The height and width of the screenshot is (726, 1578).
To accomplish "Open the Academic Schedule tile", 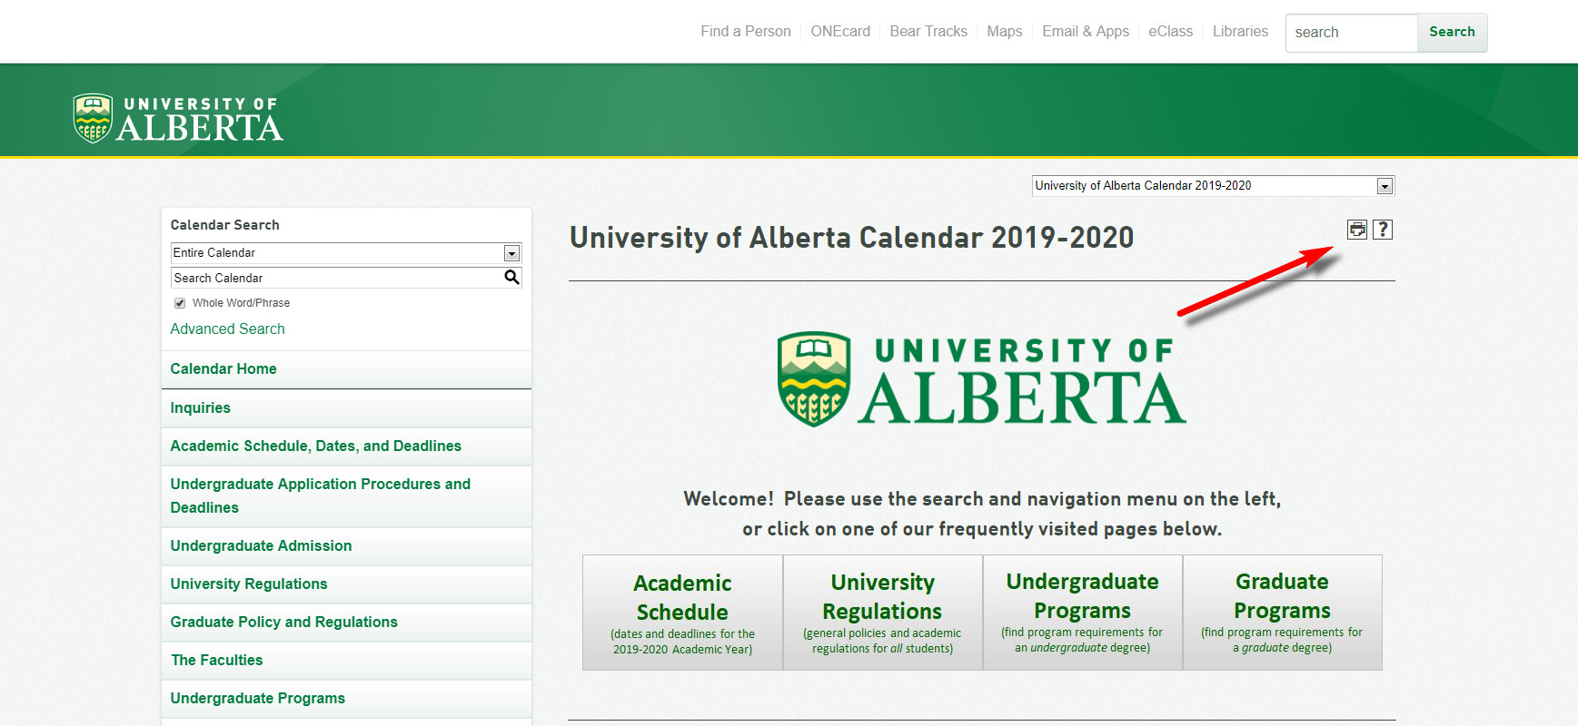I will tap(682, 613).
